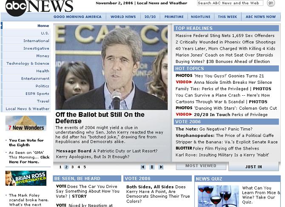Viewport: 285px width, 207px height.
Task: Select Home in the left sidebar
Action: coord(26,26)
